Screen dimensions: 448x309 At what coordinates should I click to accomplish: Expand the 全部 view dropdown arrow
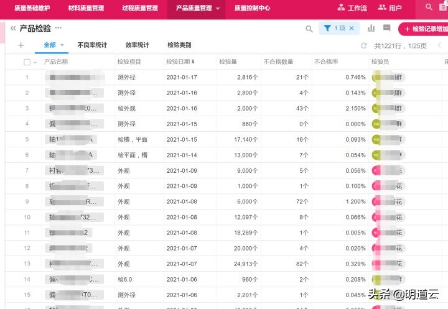[x=62, y=45]
